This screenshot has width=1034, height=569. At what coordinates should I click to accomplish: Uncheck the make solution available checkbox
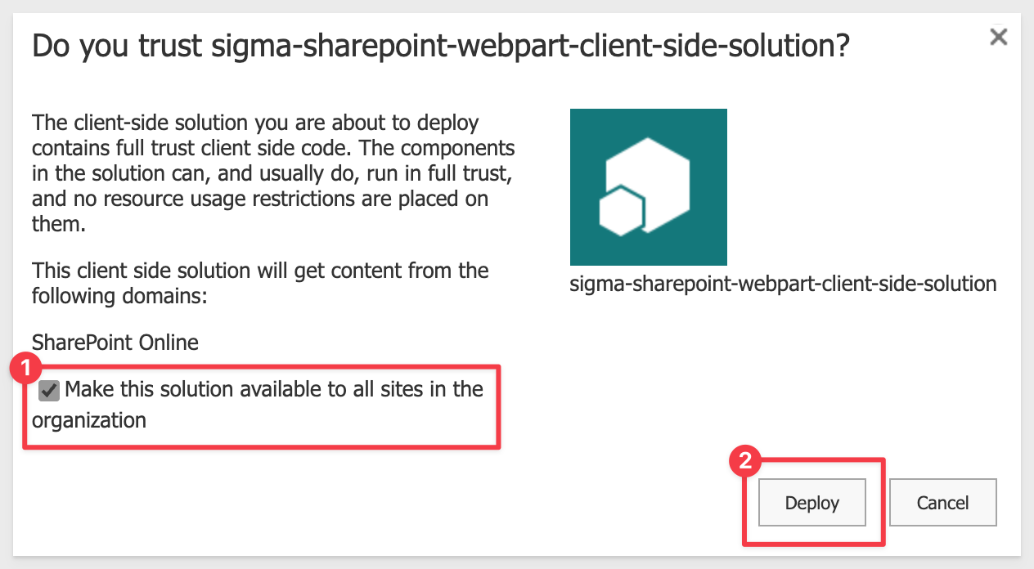pos(49,391)
